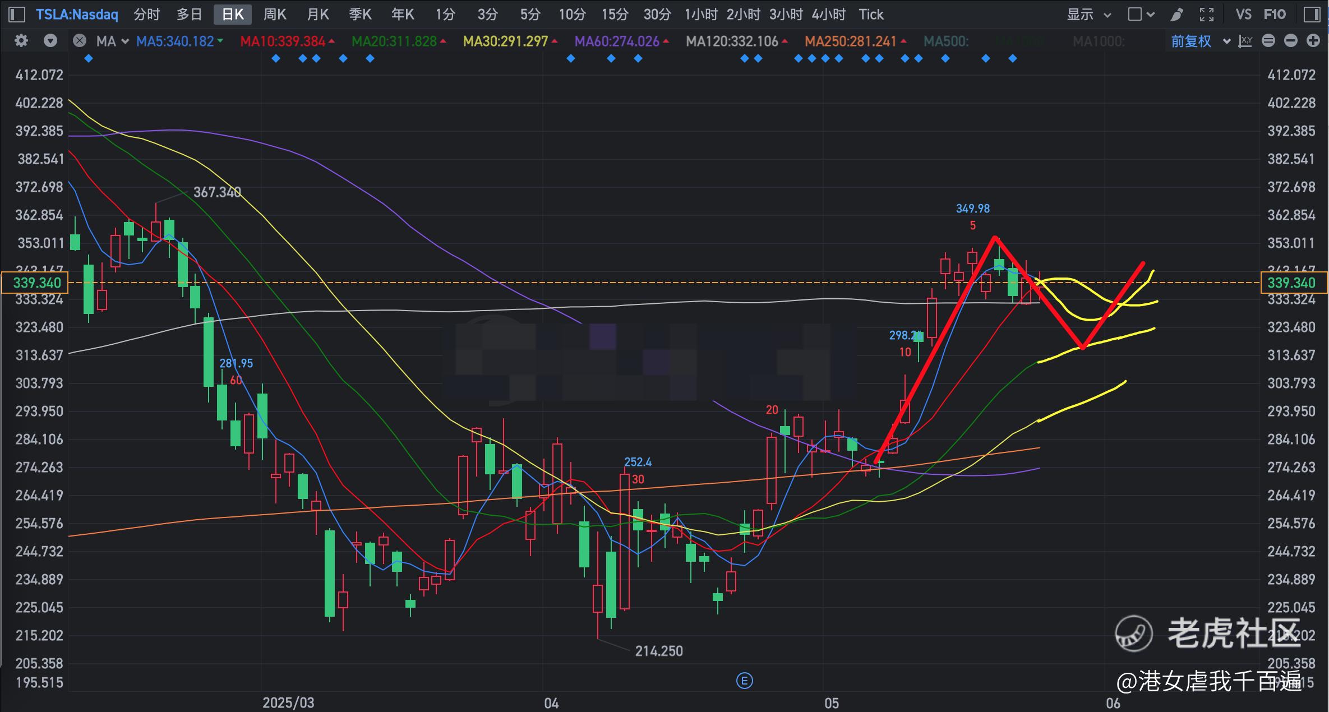Viewport: 1329px width, 712px height.
Task: Click the right 339.340 price tag
Action: [1294, 283]
